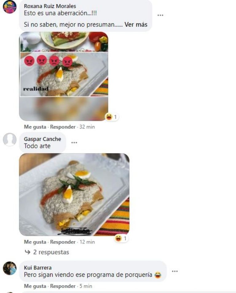Open options menu on Kui Barrera comment
The image size is (236, 293).
[175, 271]
